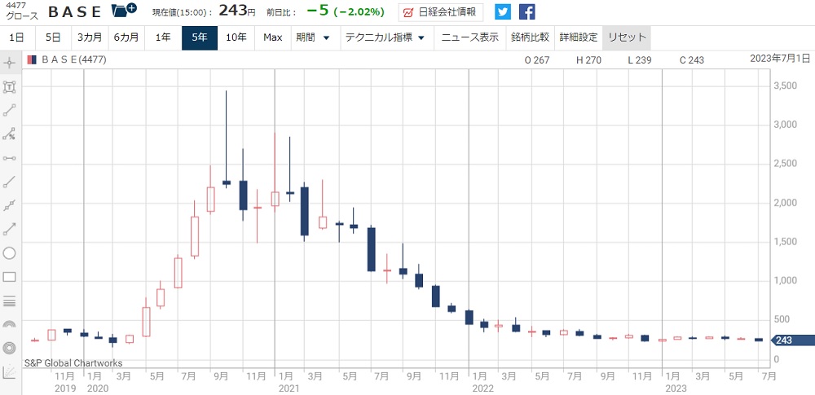This screenshot has width=815, height=395.
Task: Switch chart to 5日 range
Action: click(53, 37)
